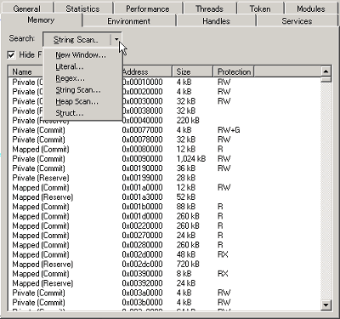This screenshot has height=319, width=340.
Task: Sort by the Name column header
Action: pos(26,72)
